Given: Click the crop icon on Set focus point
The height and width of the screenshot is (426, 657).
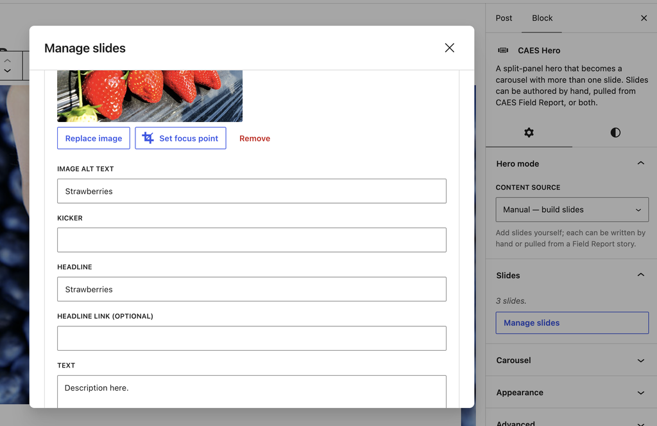Looking at the screenshot, I should 148,138.
